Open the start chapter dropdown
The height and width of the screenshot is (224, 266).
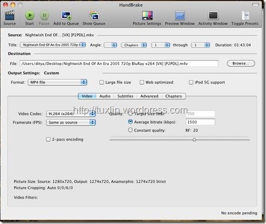[161, 45]
